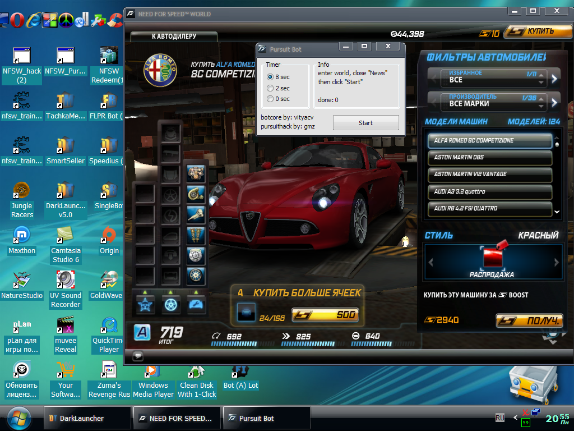Switch to the К автодилеру tab
The height and width of the screenshot is (431, 574).
pyautogui.click(x=174, y=36)
